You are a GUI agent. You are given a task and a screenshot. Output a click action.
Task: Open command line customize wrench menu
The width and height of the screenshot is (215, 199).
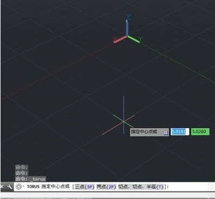click(x=10, y=187)
